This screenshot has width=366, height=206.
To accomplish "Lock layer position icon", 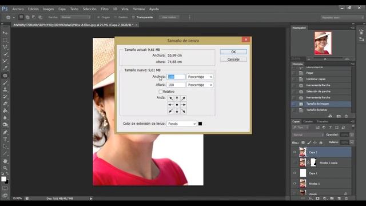I will pyautogui.click(x=315, y=142).
